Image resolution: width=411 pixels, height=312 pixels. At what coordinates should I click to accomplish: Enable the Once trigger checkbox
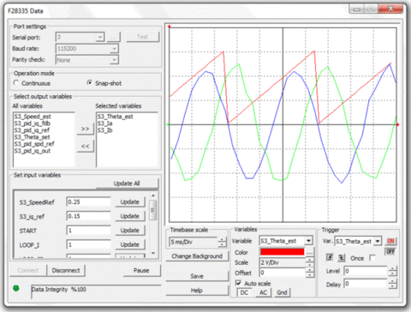(x=372, y=258)
